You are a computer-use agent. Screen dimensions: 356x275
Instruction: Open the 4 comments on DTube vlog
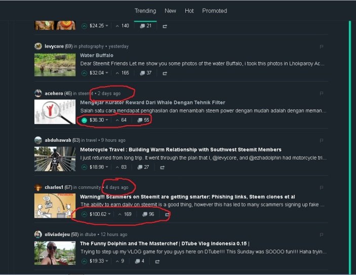[x=140, y=261]
